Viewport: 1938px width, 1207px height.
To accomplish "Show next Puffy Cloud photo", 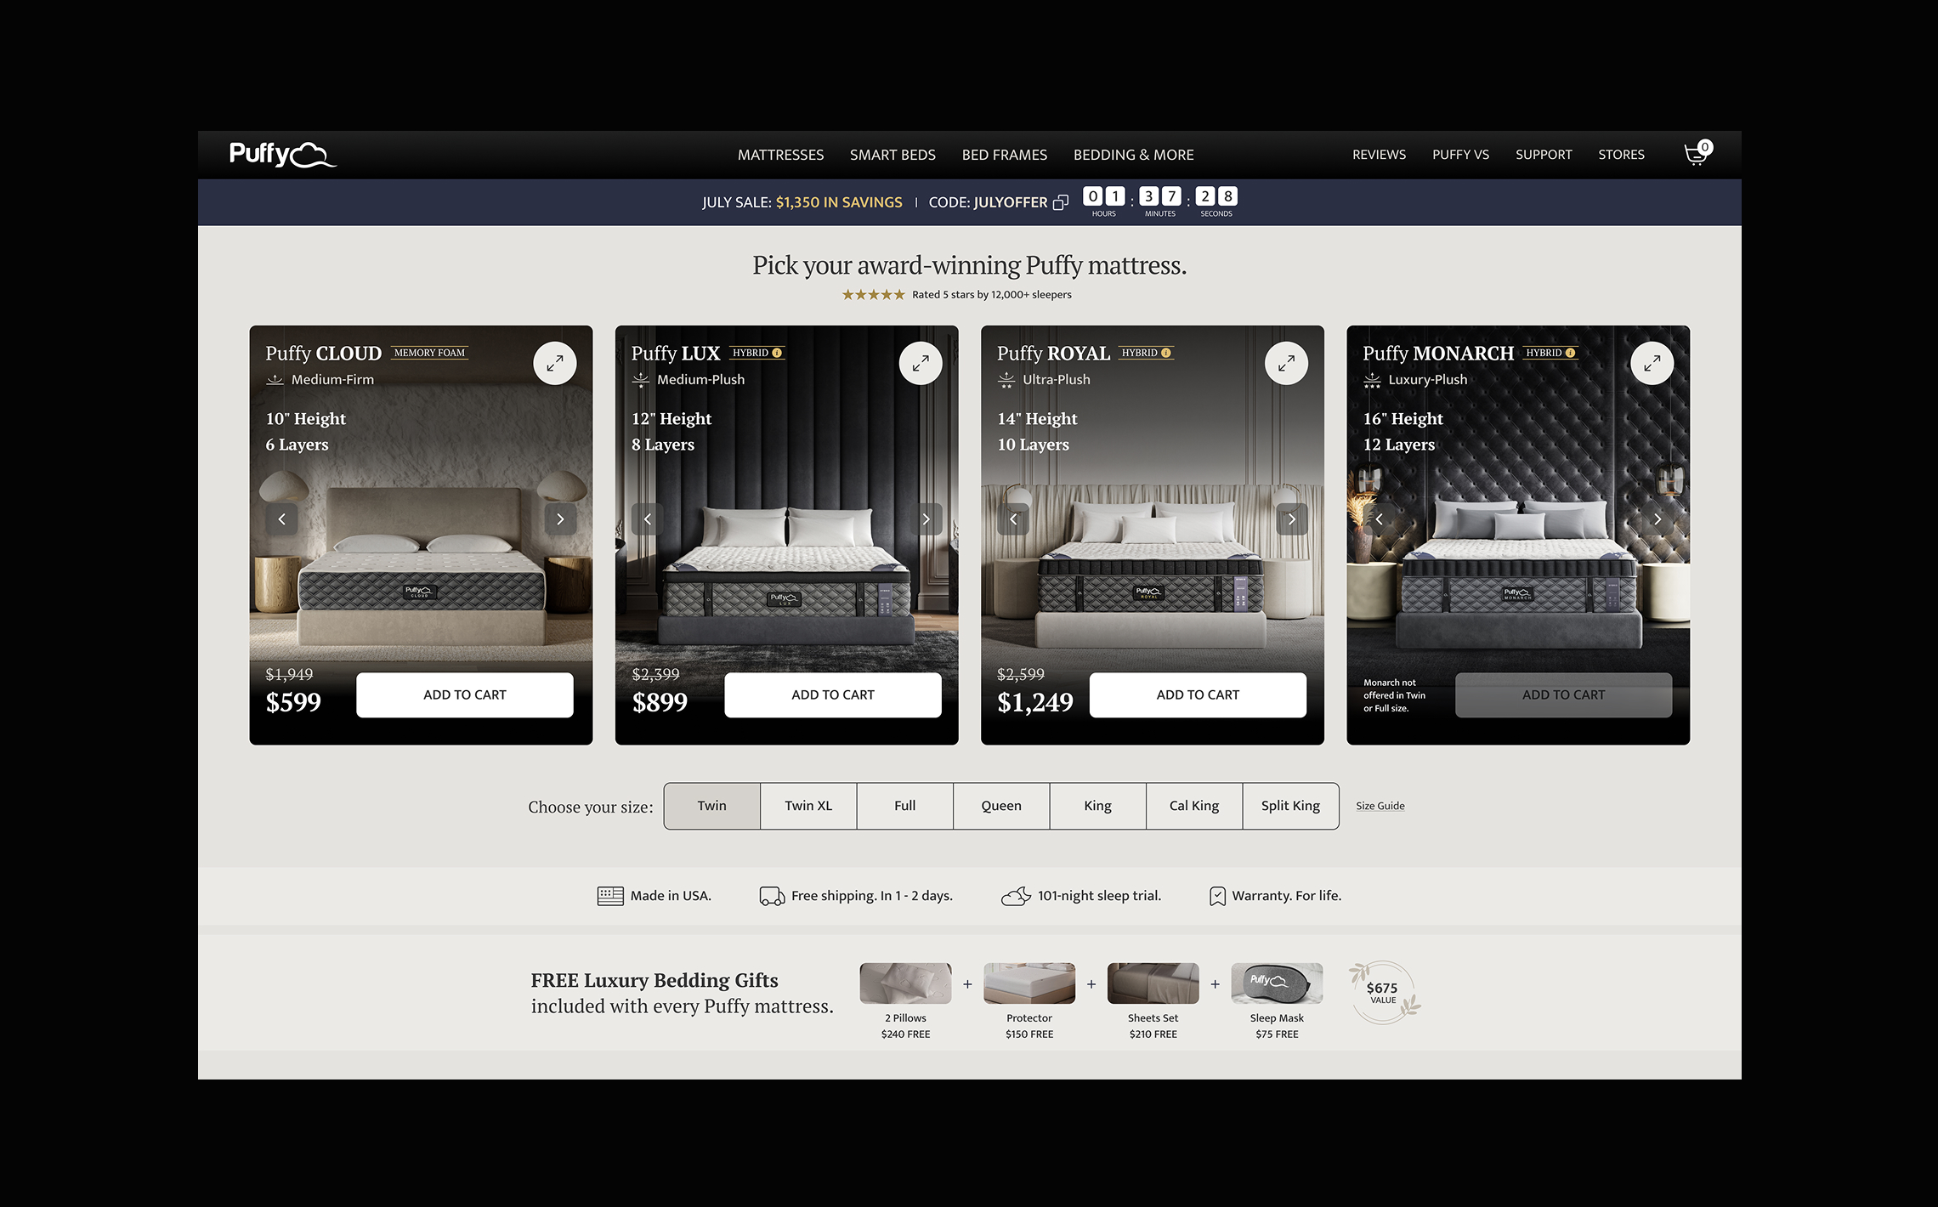I will [560, 519].
